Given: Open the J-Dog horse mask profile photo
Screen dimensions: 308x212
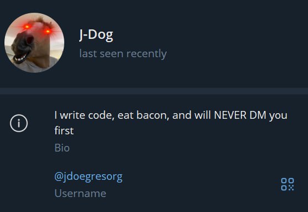Looking at the screenshot, I should pyautogui.click(x=34, y=43).
